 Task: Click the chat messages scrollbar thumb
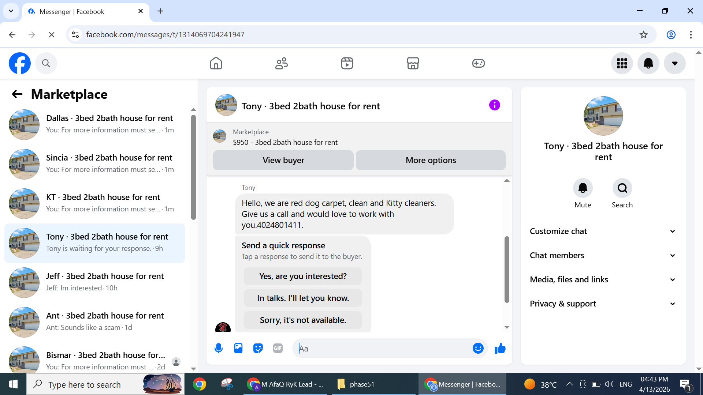(x=507, y=270)
